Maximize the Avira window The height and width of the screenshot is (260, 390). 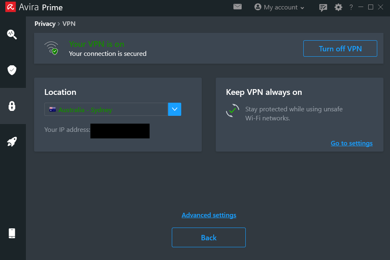coord(371,7)
